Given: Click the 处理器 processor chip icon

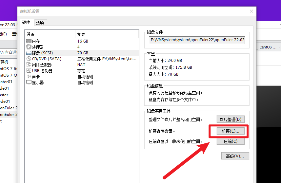Looking at the screenshot, I should [x=29, y=47].
